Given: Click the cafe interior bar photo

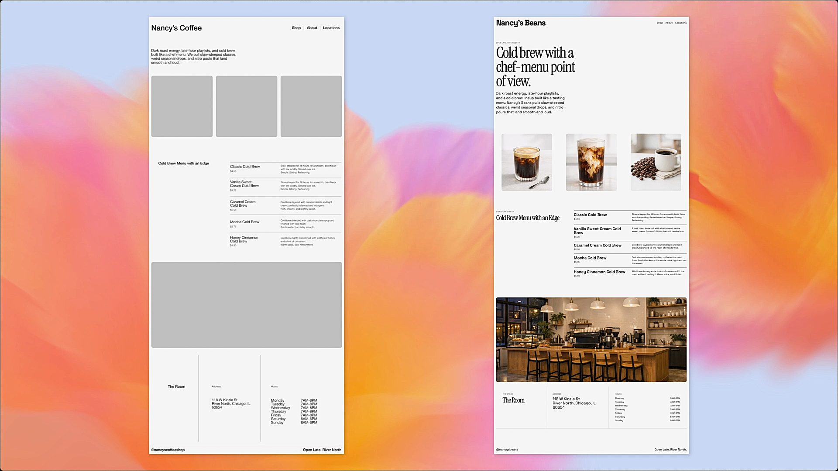Looking at the screenshot, I should [x=591, y=340].
